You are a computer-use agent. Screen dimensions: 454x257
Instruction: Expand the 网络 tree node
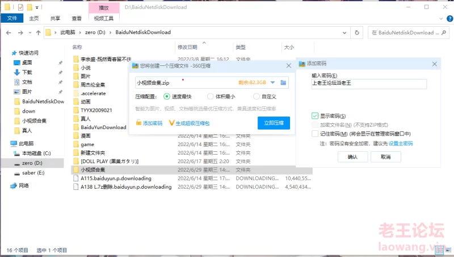click(7, 185)
